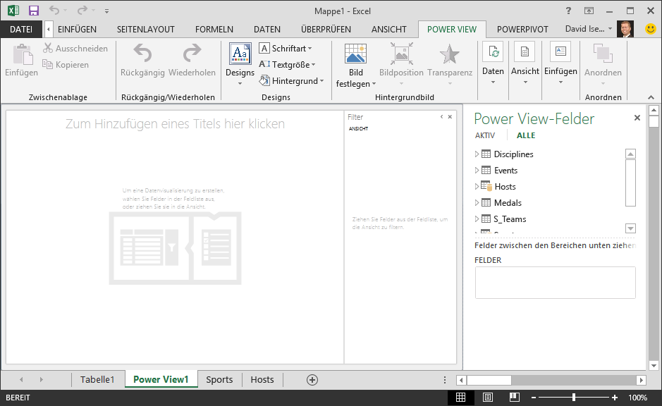Click the Anordnen button
Viewport: 662px width, 406px height.
603,63
